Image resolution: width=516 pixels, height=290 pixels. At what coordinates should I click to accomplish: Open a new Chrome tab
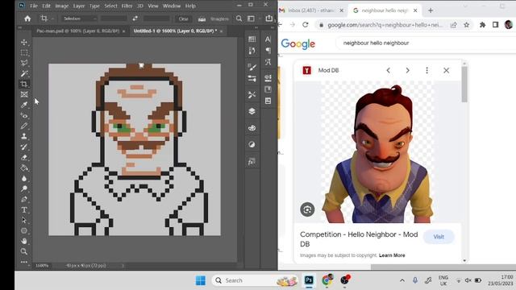pyautogui.click(x=431, y=10)
